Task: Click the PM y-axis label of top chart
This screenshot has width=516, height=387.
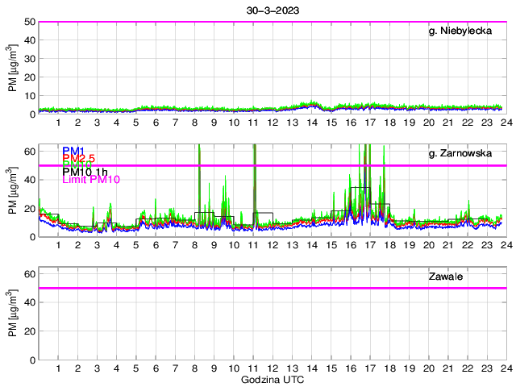Action: [13, 69]
